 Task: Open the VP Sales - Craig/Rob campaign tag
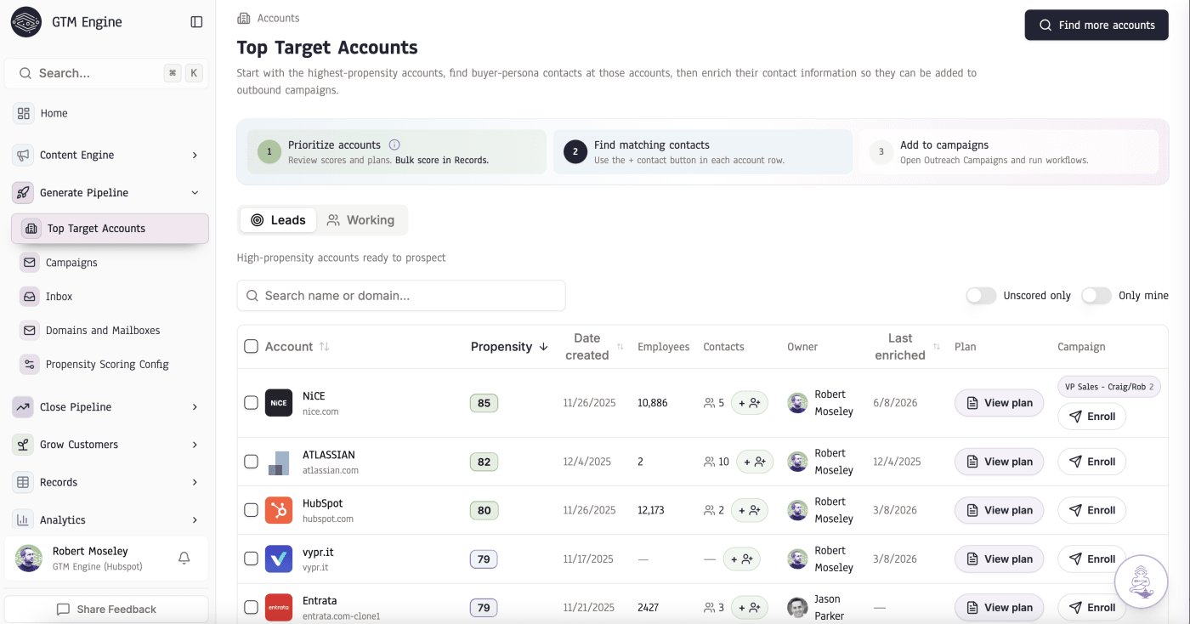[x=1109, y=386]
